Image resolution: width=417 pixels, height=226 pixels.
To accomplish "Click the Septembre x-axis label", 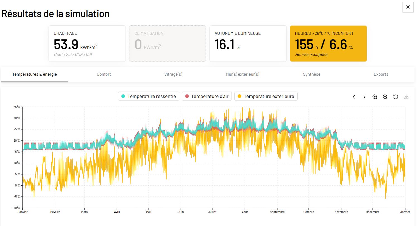I will 277,212.
